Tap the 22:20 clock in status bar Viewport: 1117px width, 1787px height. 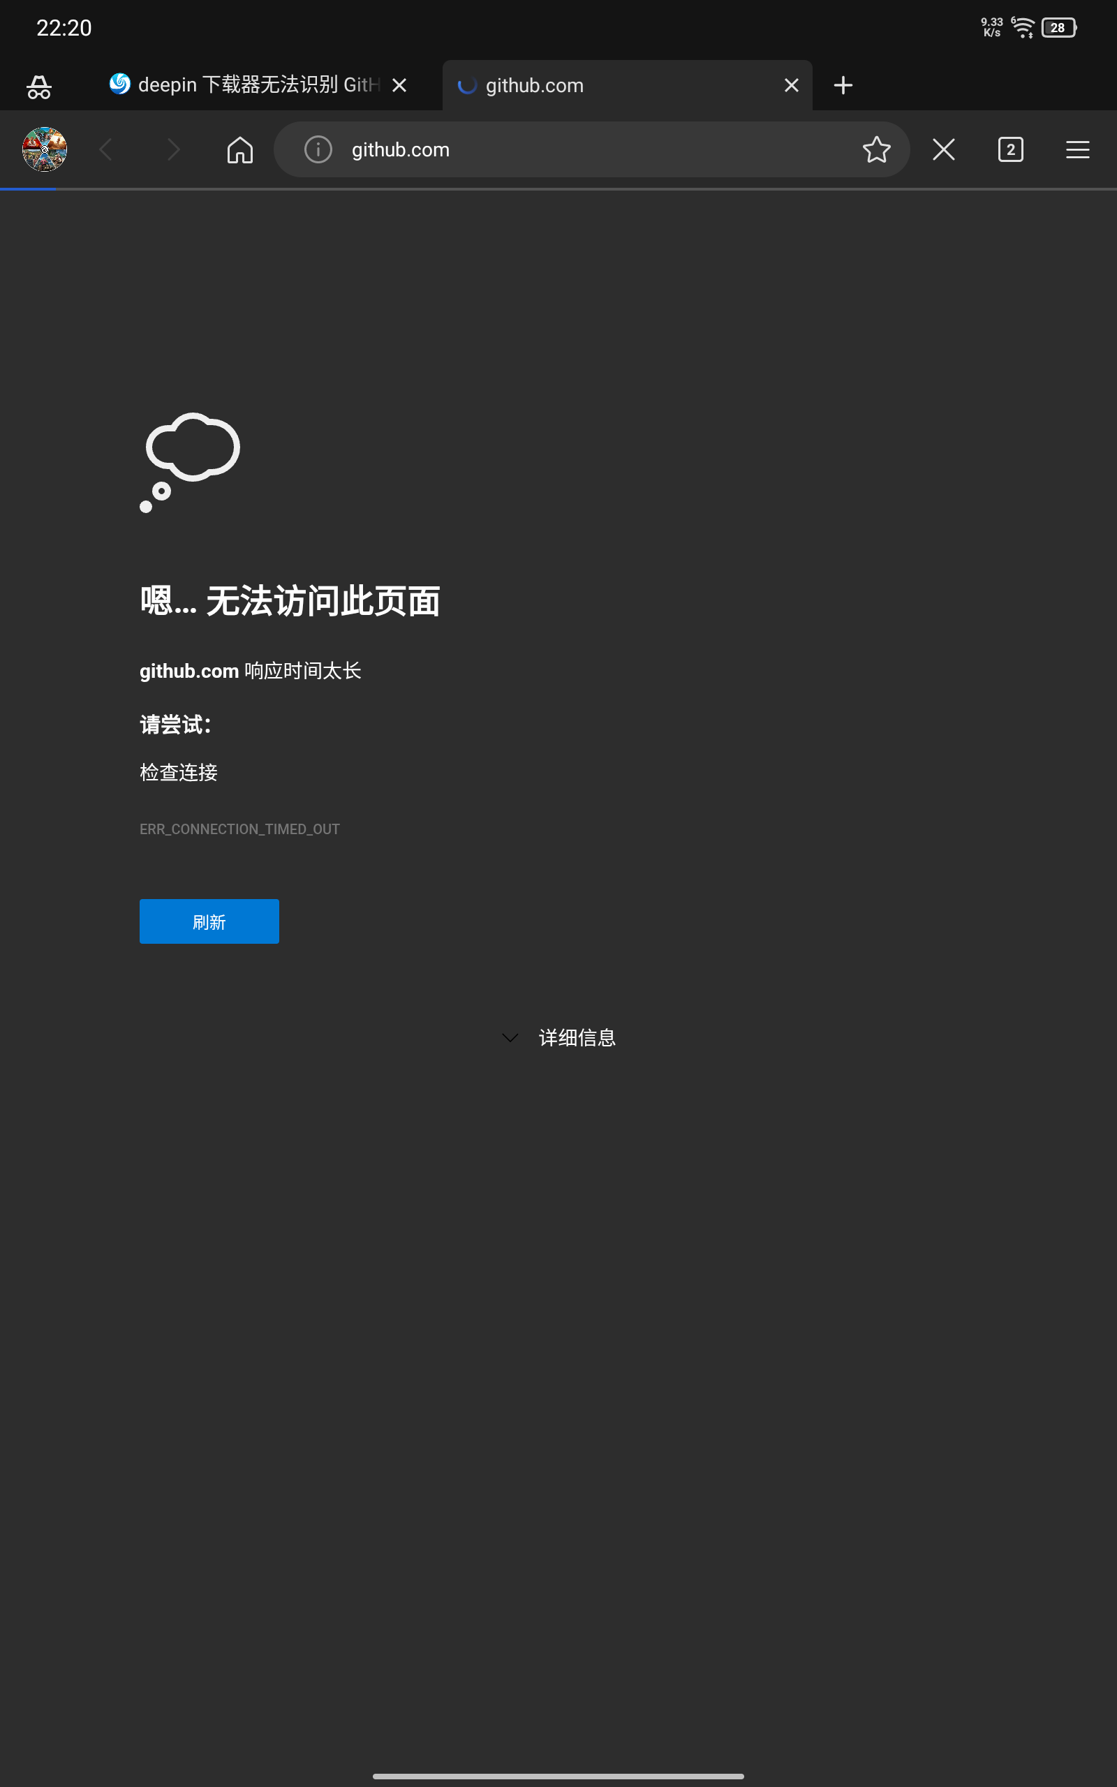point(64,28)
